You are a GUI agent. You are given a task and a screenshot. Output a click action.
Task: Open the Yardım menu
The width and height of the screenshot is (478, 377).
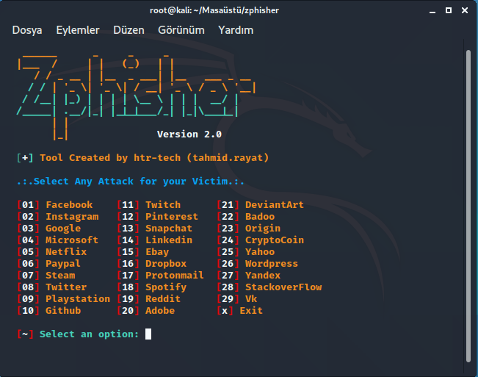click(236, 30)
